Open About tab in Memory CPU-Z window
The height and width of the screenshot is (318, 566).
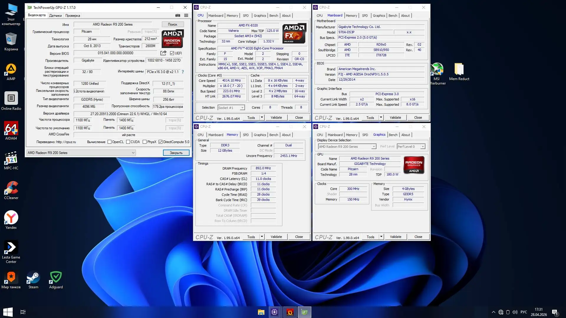286,135
